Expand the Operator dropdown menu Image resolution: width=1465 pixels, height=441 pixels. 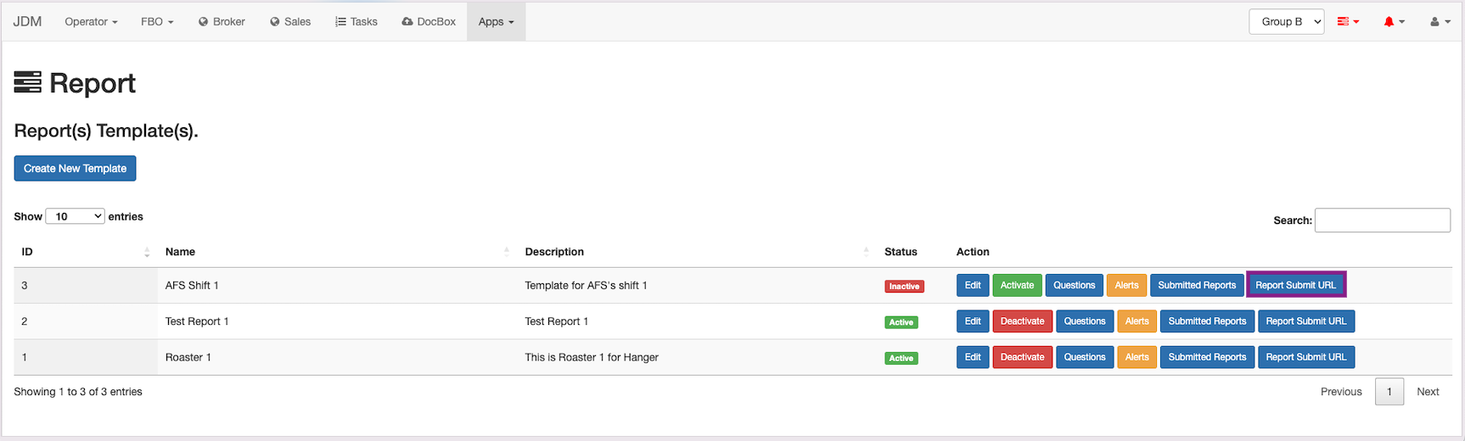[x=91, y=22]
